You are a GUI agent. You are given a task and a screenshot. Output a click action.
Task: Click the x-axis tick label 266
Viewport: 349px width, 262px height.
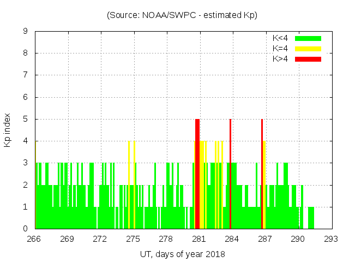point(34,239)
